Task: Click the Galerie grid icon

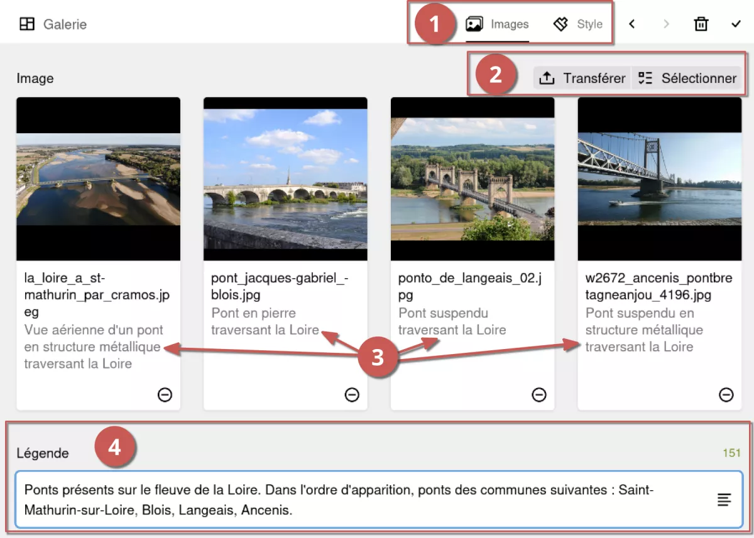Action: [x=27, y=24]
